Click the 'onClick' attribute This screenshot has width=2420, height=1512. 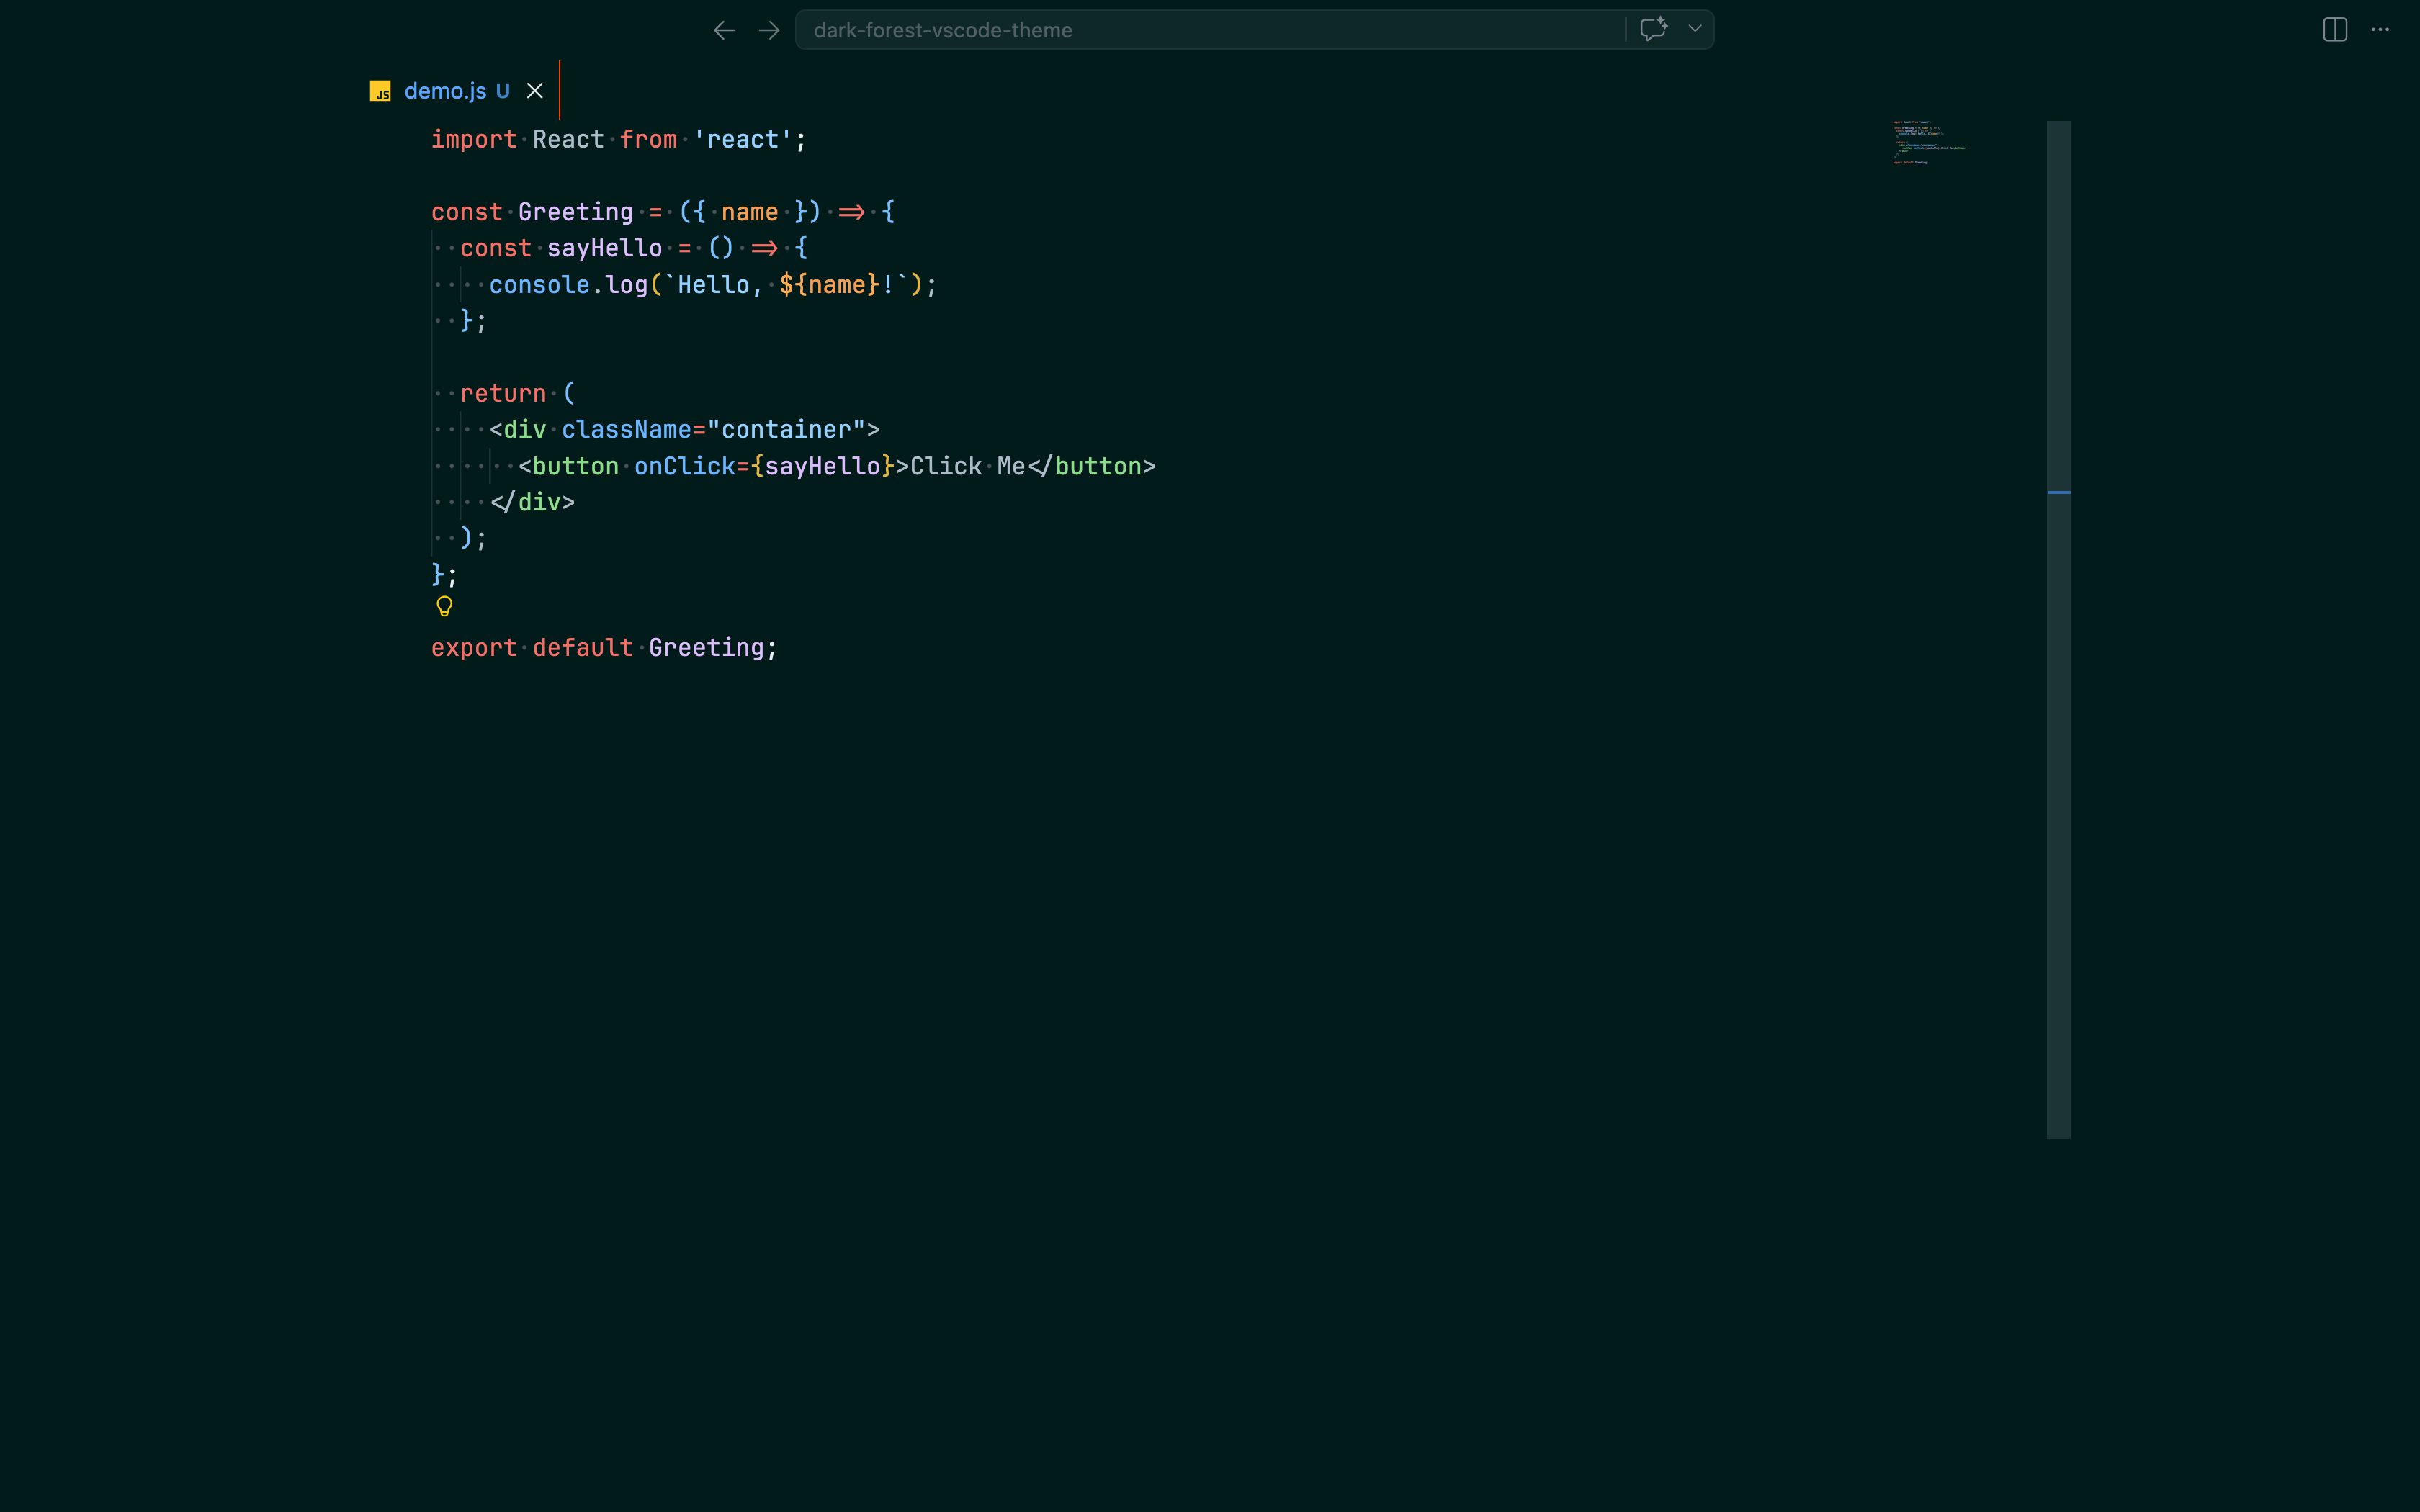pyautogui.click(x=685, y=466)
